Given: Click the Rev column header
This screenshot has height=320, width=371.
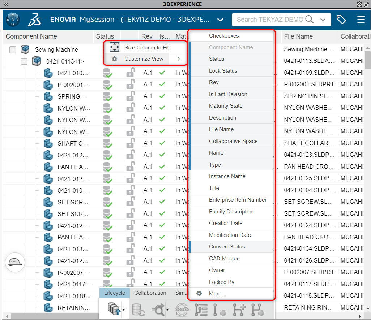Looking at the screenshot, I should click(x=147, y=36).
